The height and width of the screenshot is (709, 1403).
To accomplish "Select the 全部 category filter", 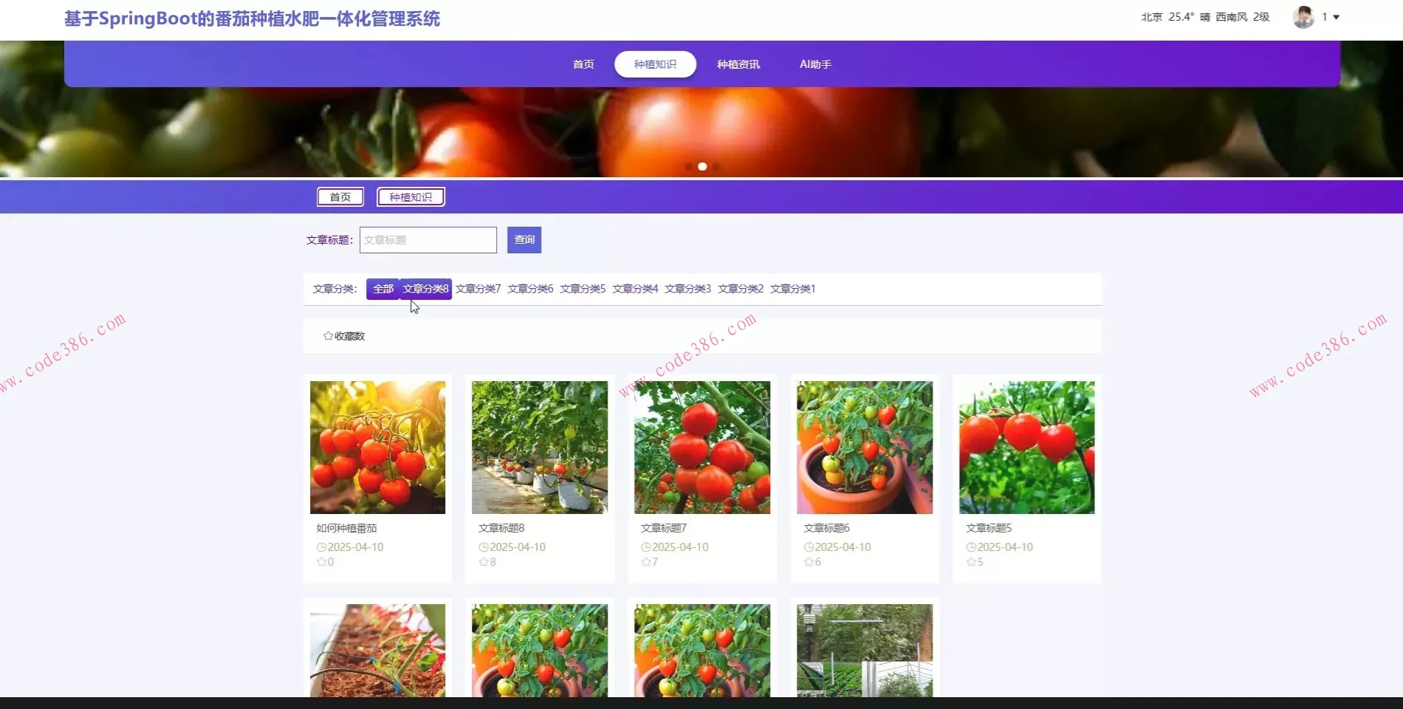I will pyautogui.click(x=383, y=289).
